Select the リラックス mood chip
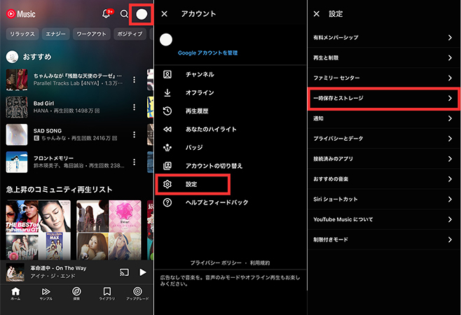 (x=22, y=34)
